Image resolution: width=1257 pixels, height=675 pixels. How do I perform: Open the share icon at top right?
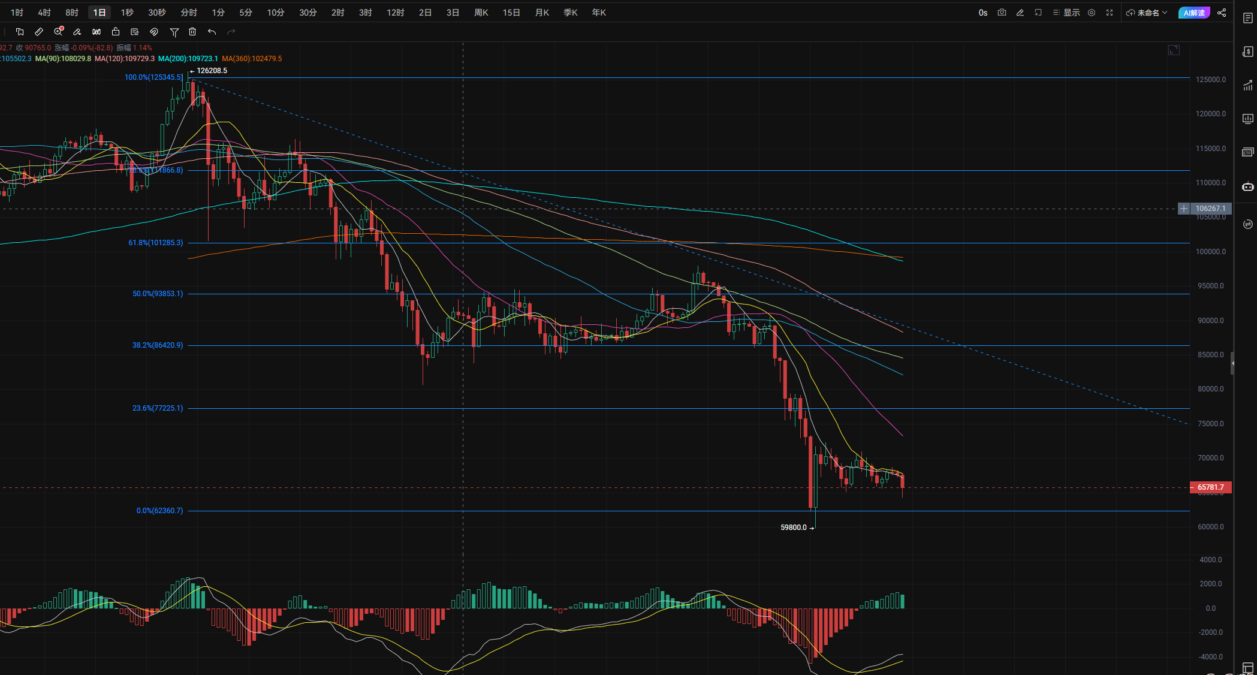1222,13
